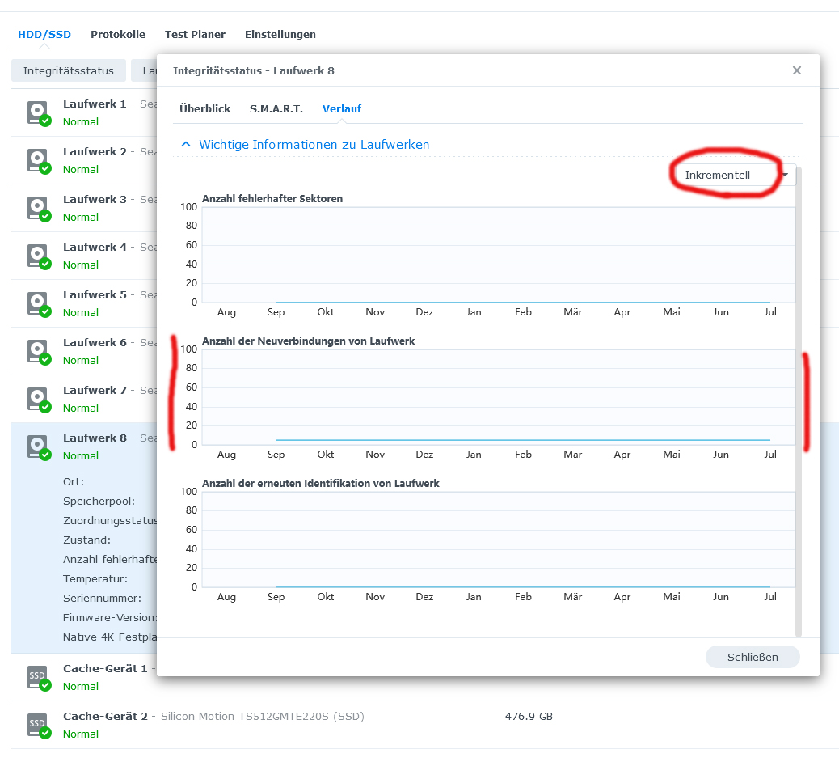Open the Test Planer tab

pos(195,34)
